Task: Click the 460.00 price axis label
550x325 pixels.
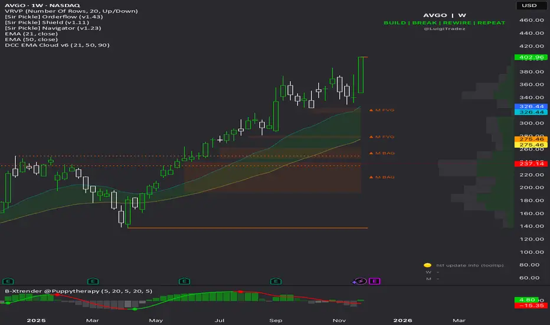Action: pyautogui.click(x=531, y=20)
